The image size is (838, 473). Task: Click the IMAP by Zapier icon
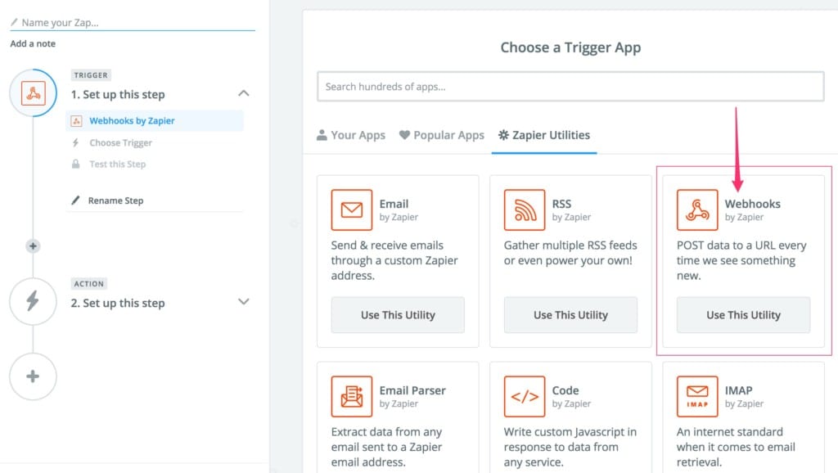[x=697, y=396]
